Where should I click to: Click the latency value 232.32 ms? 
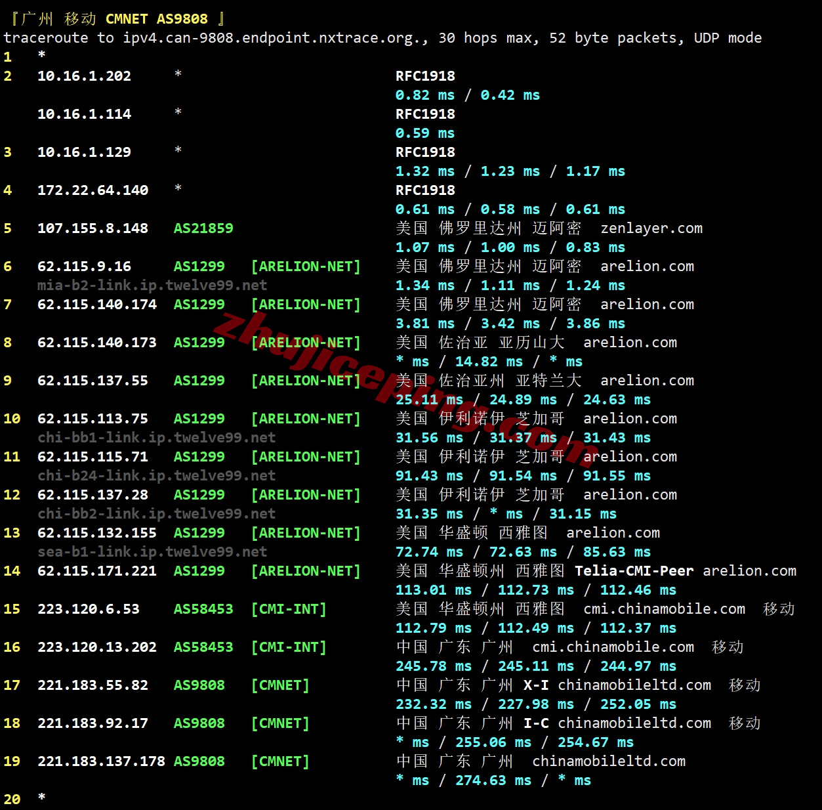click(x=434, y=704)
